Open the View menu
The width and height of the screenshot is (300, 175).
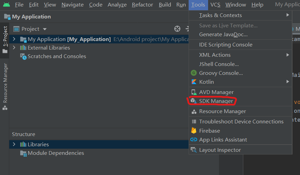[50, 4]
